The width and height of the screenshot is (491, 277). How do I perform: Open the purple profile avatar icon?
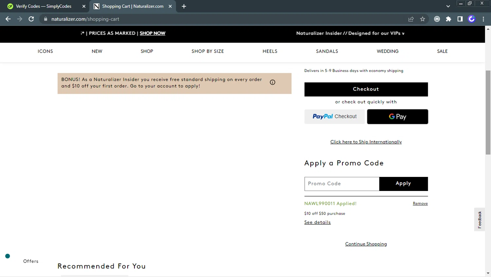tap(472, 19)
